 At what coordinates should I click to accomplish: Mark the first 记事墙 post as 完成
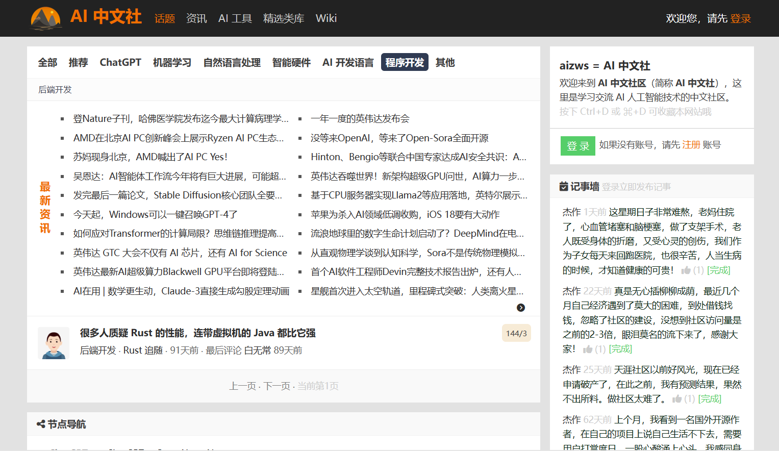(718, 270)
